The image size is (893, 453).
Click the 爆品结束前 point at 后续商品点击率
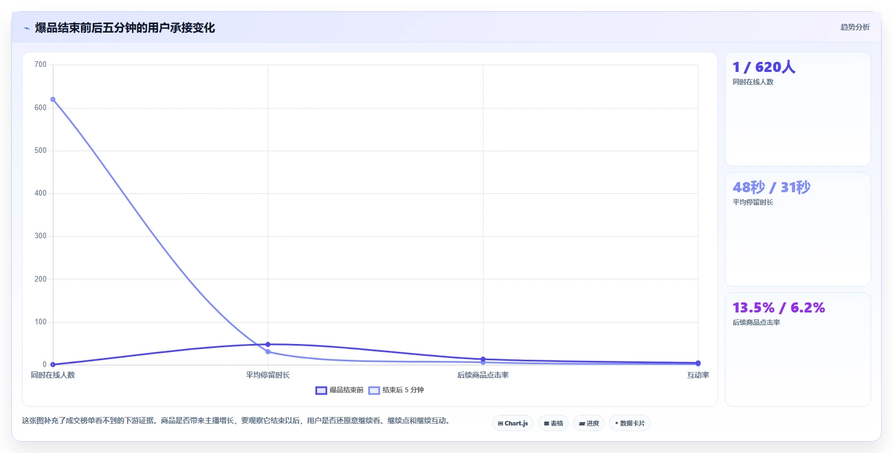483,359
